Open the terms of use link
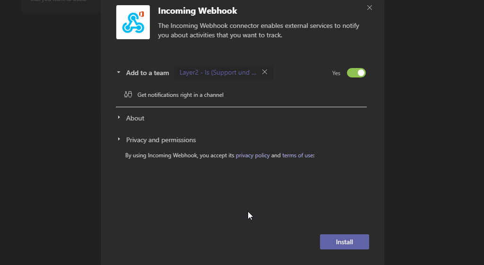This screenshot has height=265, width=484. click(298, 155)
